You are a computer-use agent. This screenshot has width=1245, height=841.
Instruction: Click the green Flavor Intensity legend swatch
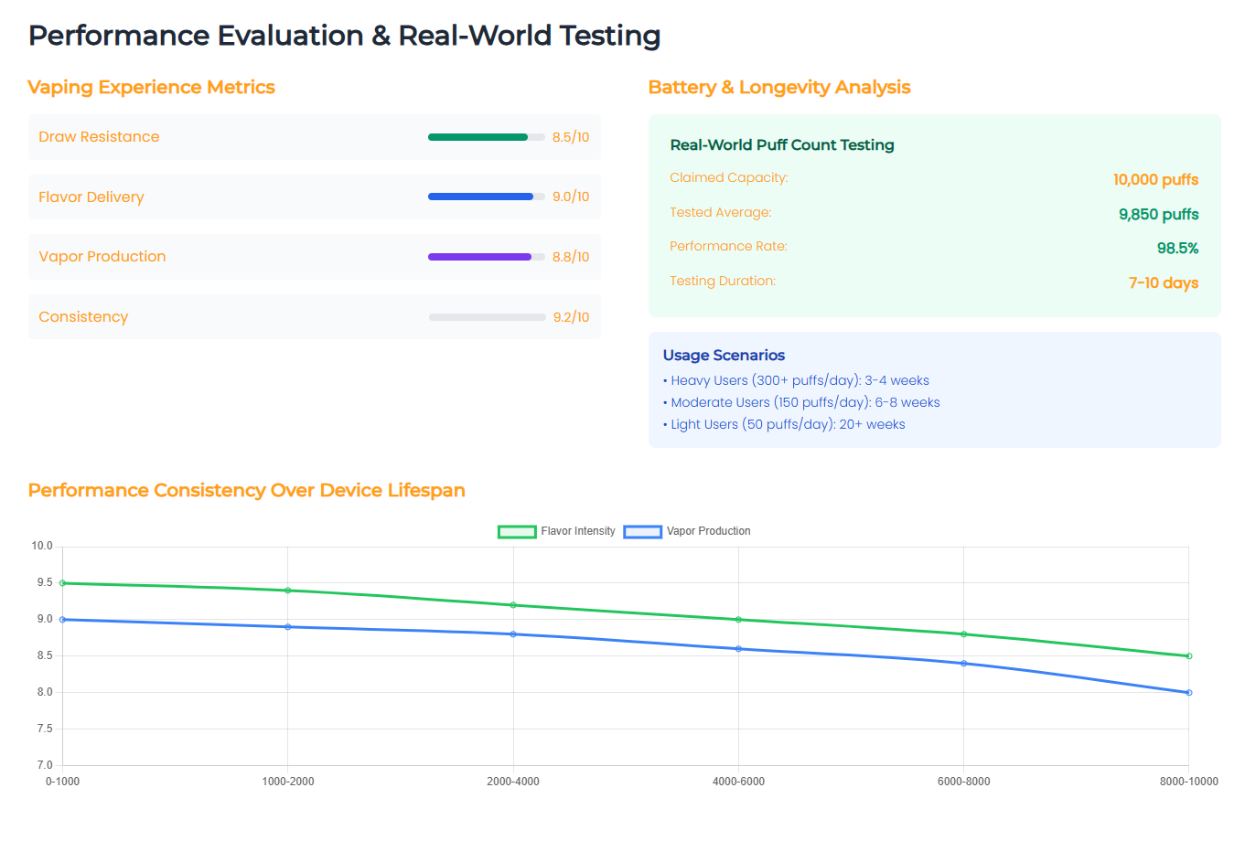517,532
